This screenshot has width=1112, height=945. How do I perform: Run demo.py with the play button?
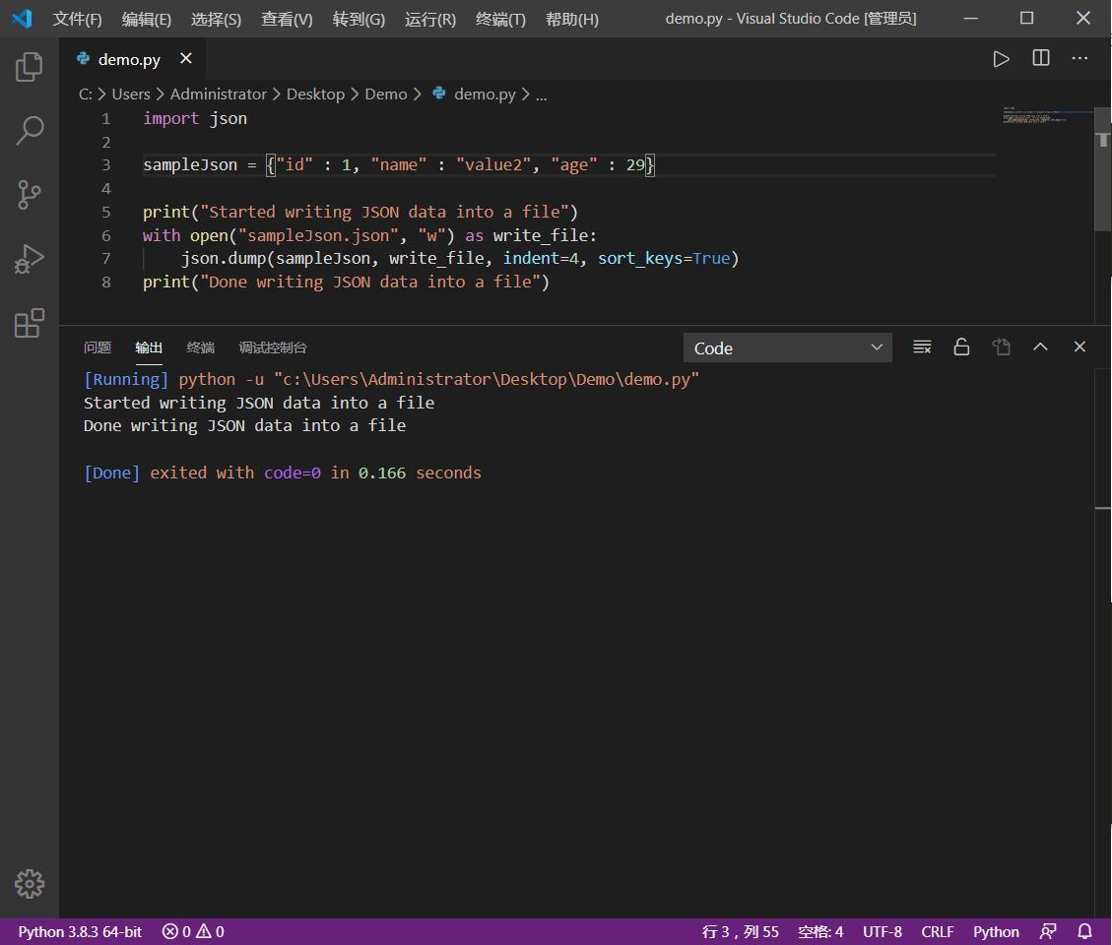coord(1001,59)
